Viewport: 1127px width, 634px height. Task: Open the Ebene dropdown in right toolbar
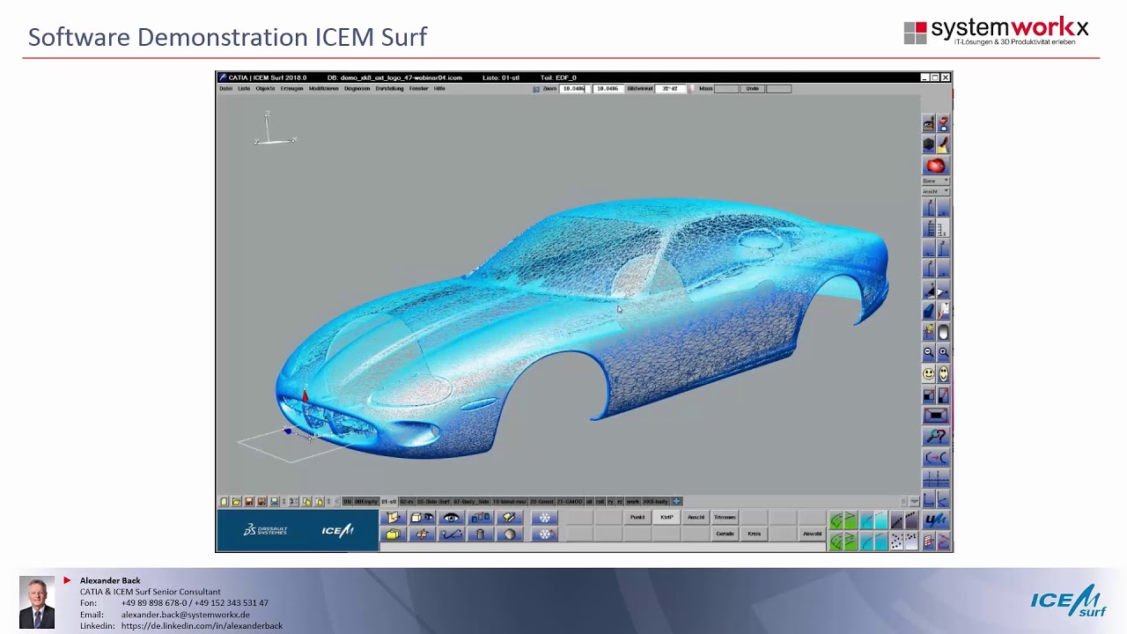935,181
